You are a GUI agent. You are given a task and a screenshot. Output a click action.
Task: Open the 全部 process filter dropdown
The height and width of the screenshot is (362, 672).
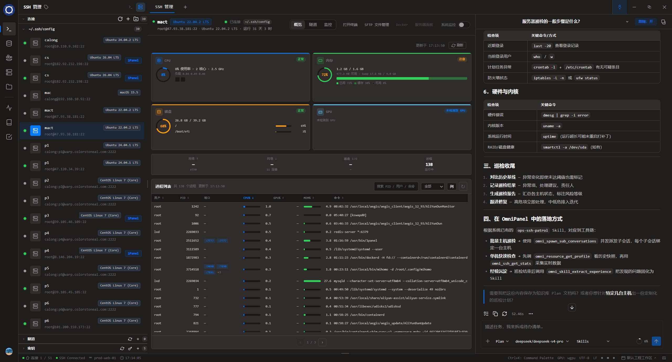click(433, 187)
